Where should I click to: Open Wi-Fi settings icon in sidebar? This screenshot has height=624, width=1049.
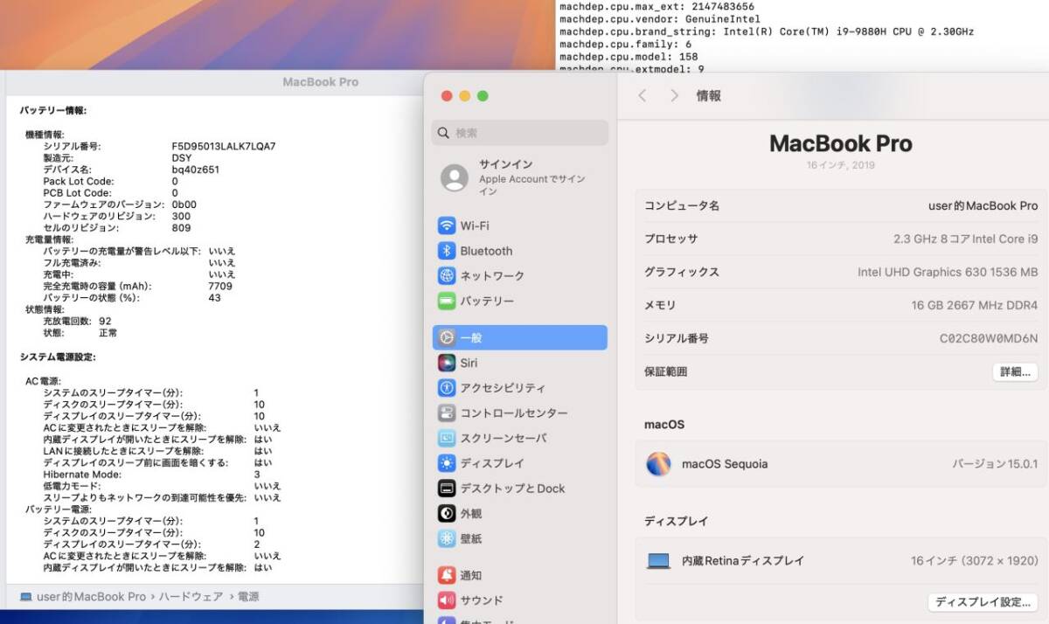447,225
